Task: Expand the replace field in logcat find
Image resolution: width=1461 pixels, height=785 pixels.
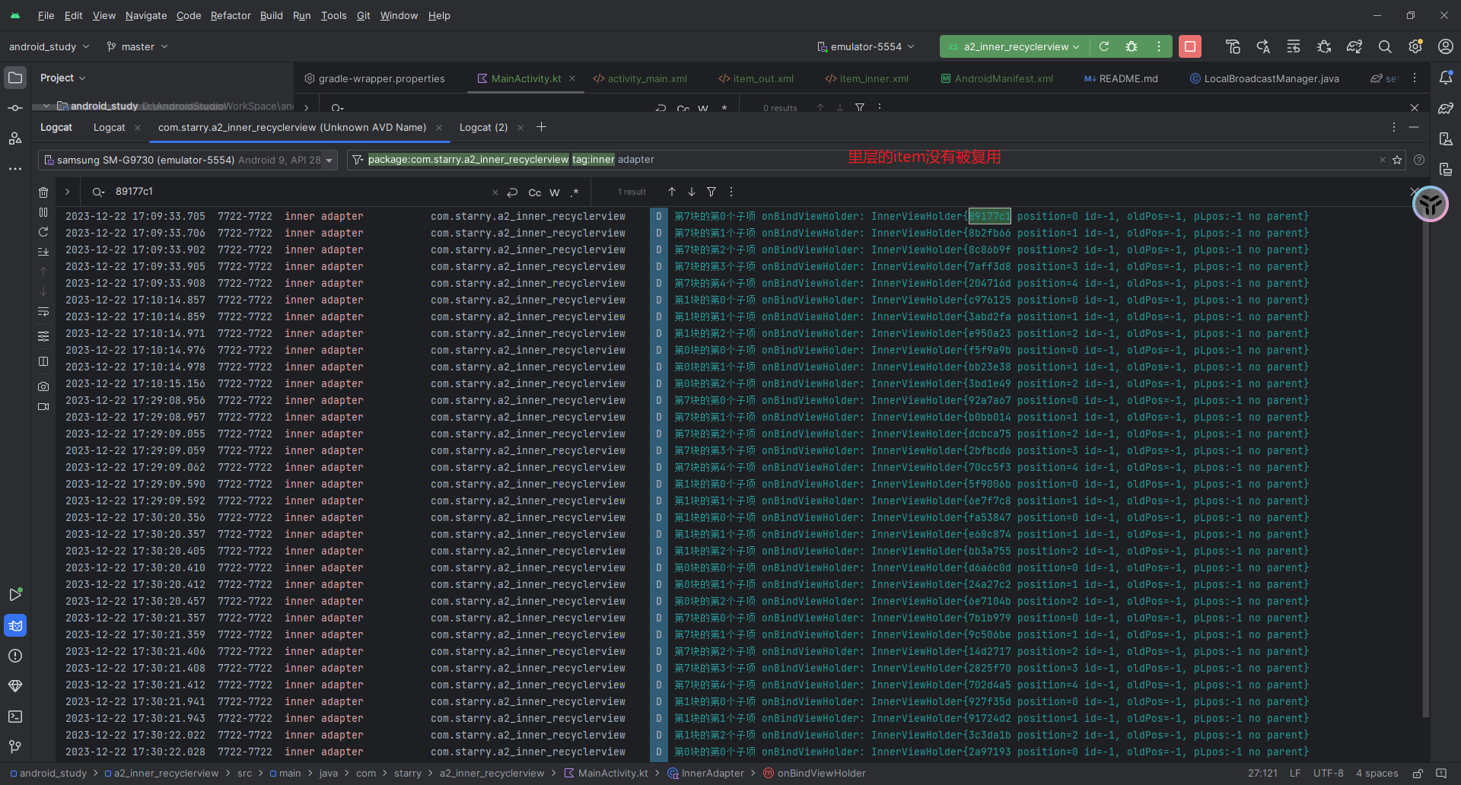Action: click(x=68, y=192)
